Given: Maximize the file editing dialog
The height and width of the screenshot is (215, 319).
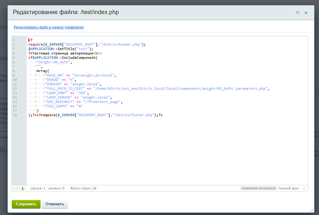Looking at the screenshot, I should pyautogui.click(x=297, y=13).
